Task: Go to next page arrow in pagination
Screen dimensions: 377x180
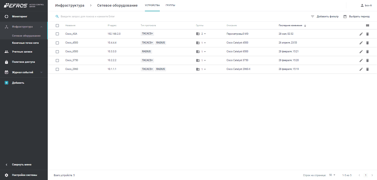Action: [x=372, y=175]
